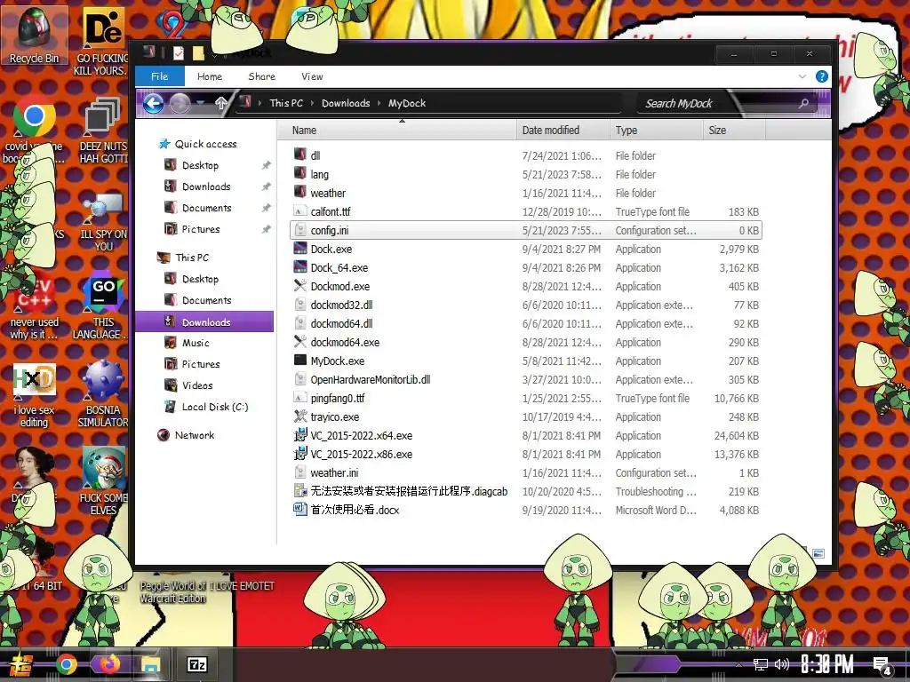Screen dimensions: 910x682
Task: Select the Word .docx file icon
Action: [300, 510]
